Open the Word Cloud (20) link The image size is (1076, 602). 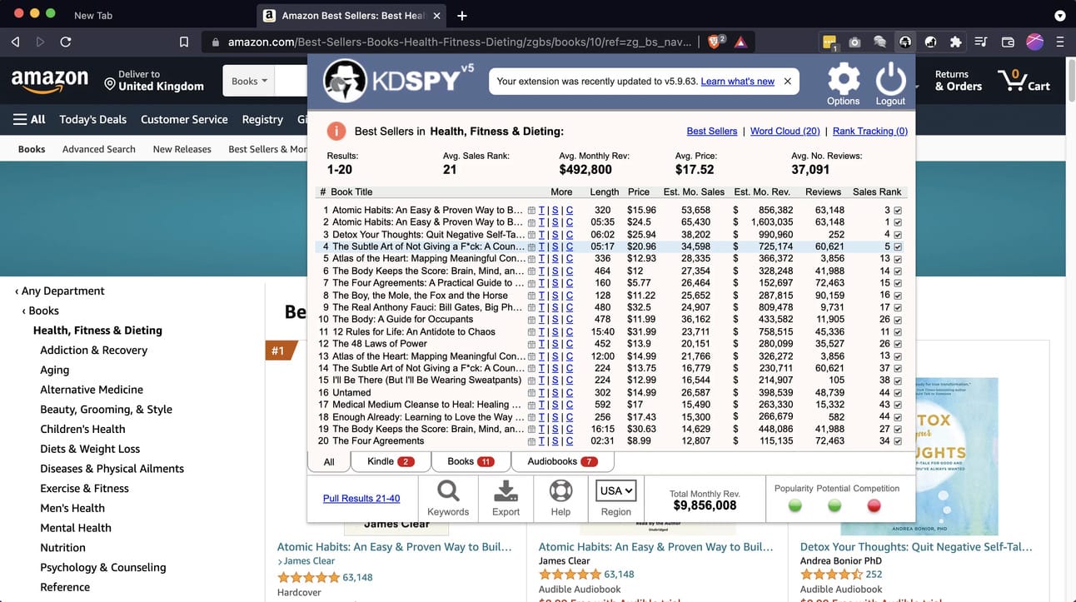[785, 131]
